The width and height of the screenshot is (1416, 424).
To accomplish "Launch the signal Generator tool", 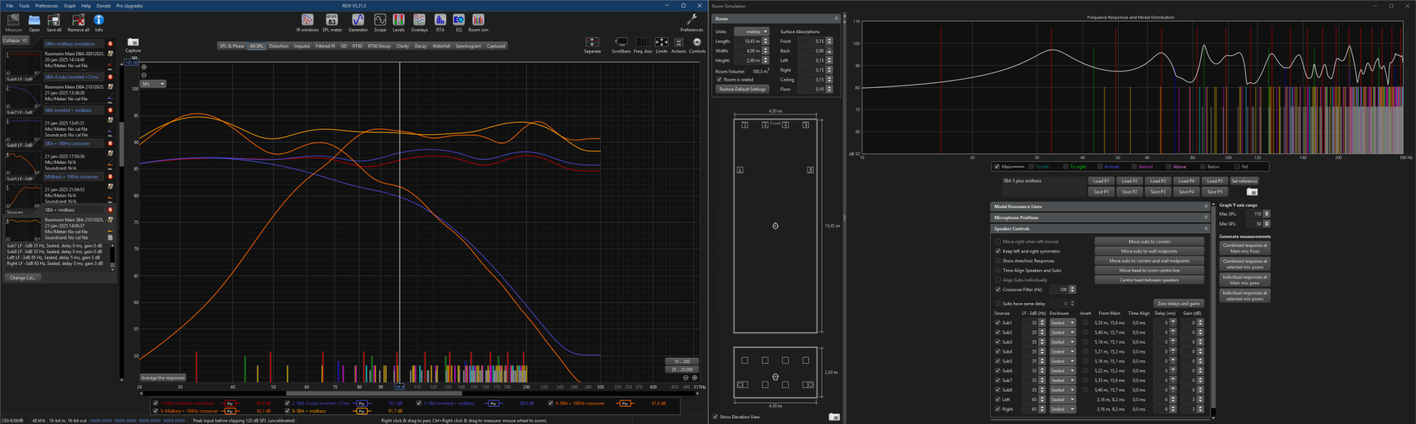I will pyautogui.click(x=358, y=19).
